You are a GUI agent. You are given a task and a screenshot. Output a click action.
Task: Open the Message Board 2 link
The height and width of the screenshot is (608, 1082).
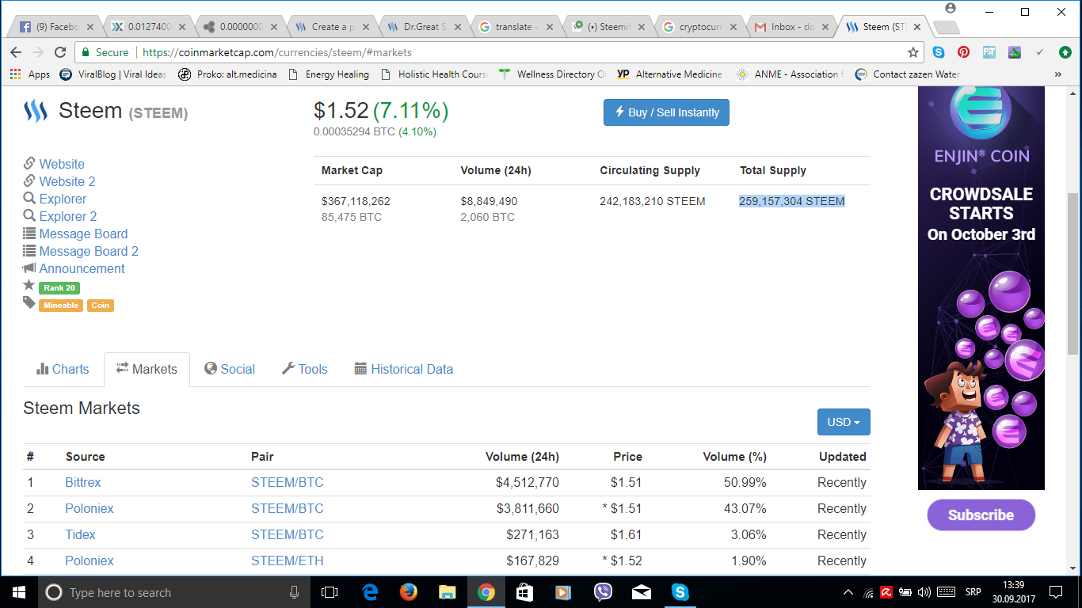pos(89,251)
